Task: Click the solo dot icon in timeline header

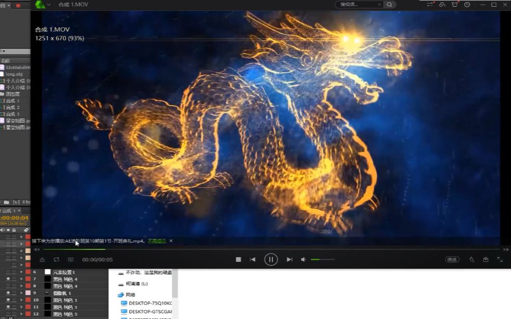Action: tap(8, 230)
